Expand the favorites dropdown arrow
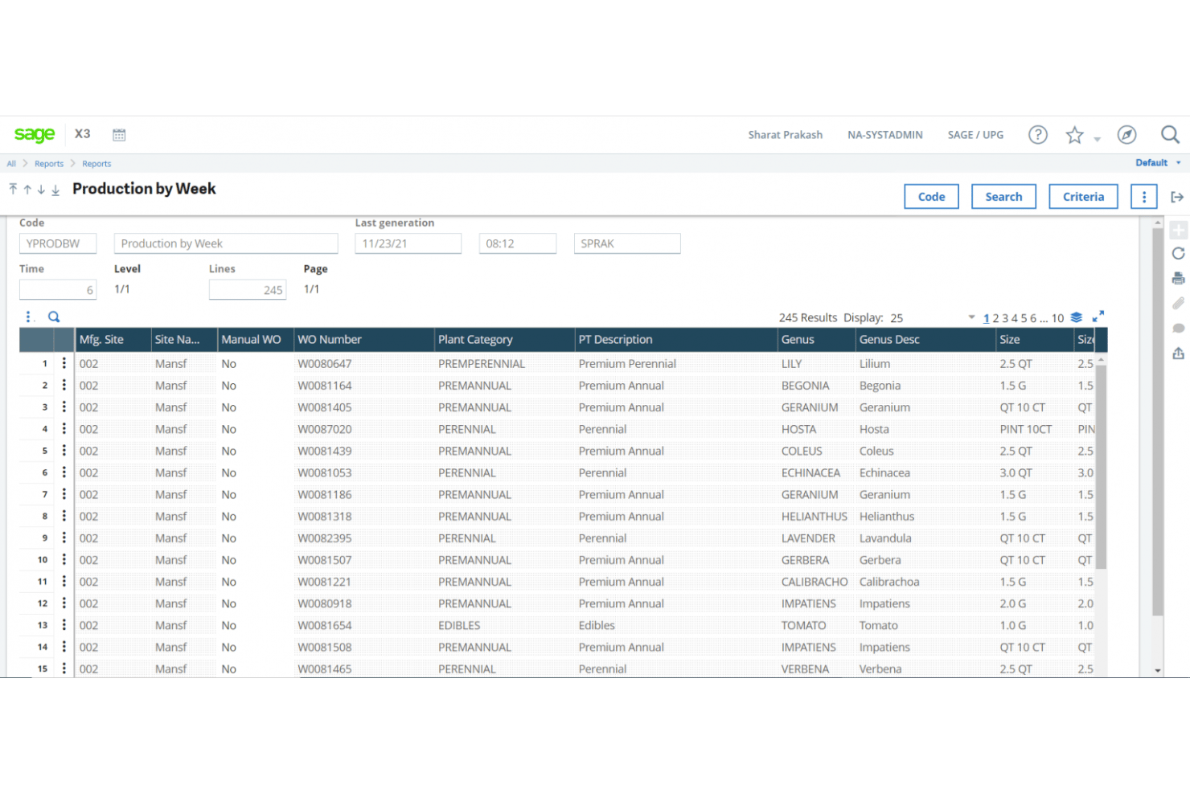Image resolution: width=1190 pixels, height=793 pixels. 1097,139
